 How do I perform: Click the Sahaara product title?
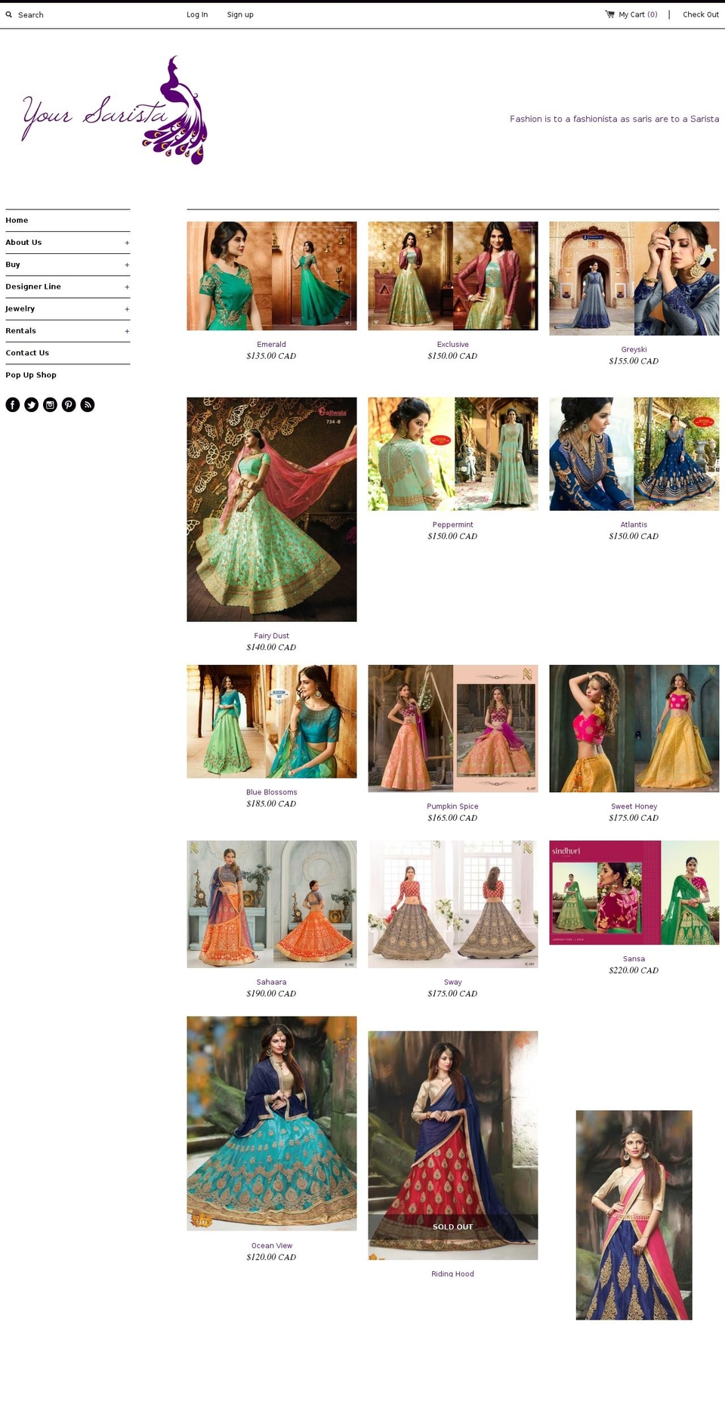[272, 982]
